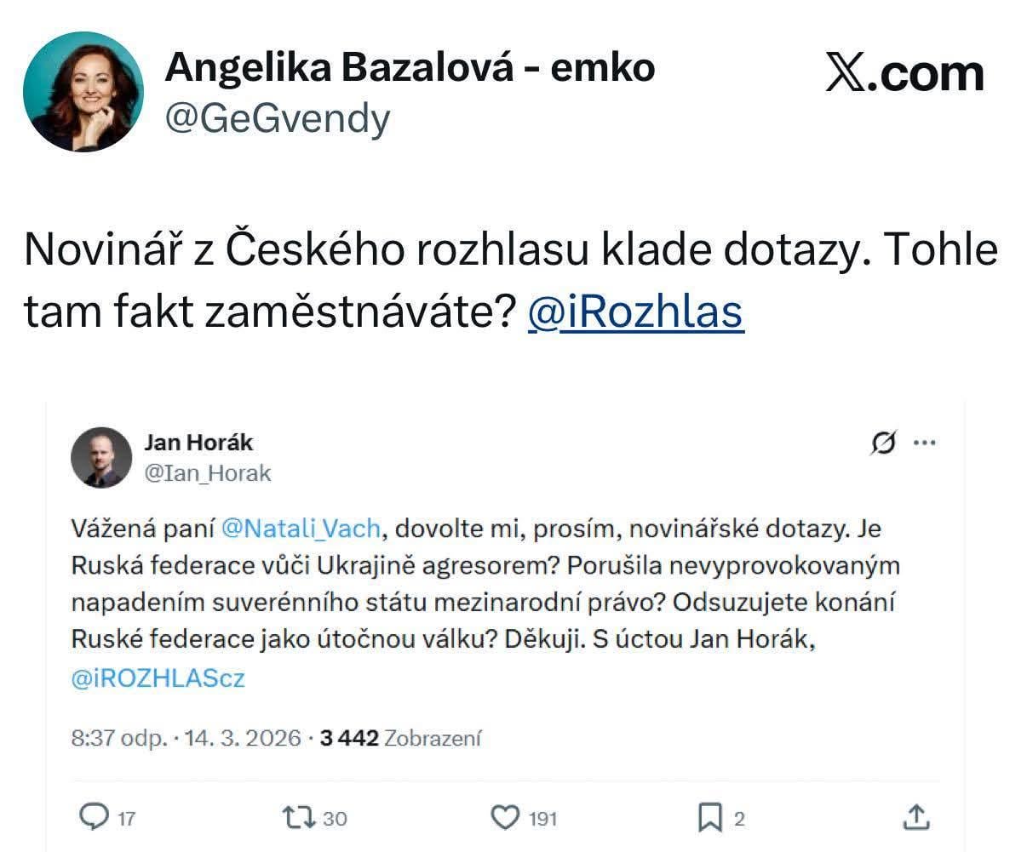Screen dimensions: 1027x852
Task: Share the tweet using upload arrow icon
Action: 915,817
